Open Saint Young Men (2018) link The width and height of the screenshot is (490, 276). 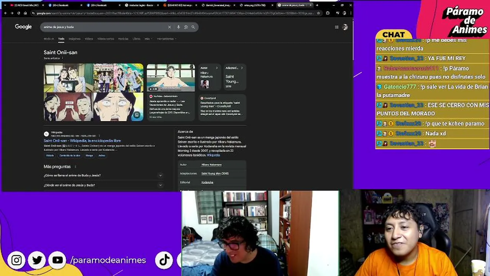click(x=215, y=174)
